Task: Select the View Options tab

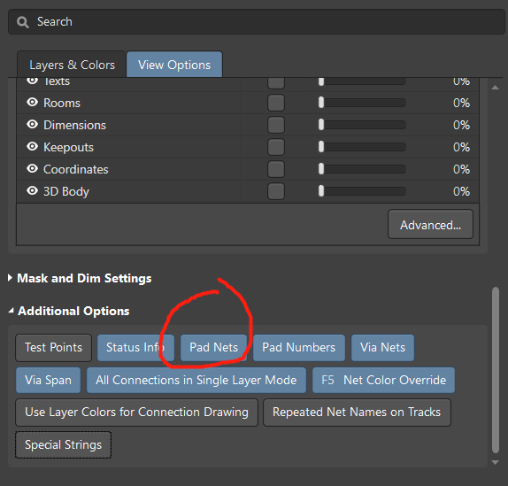Action: point(174,64)
